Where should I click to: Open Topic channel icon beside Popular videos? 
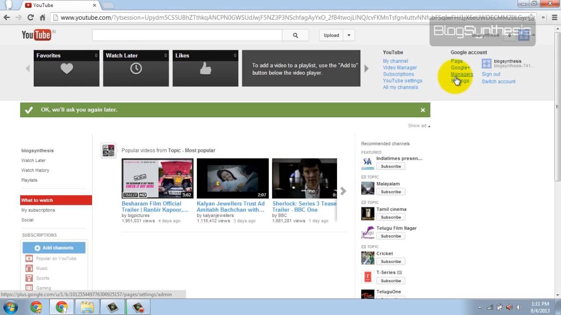(x=108, y=150)
